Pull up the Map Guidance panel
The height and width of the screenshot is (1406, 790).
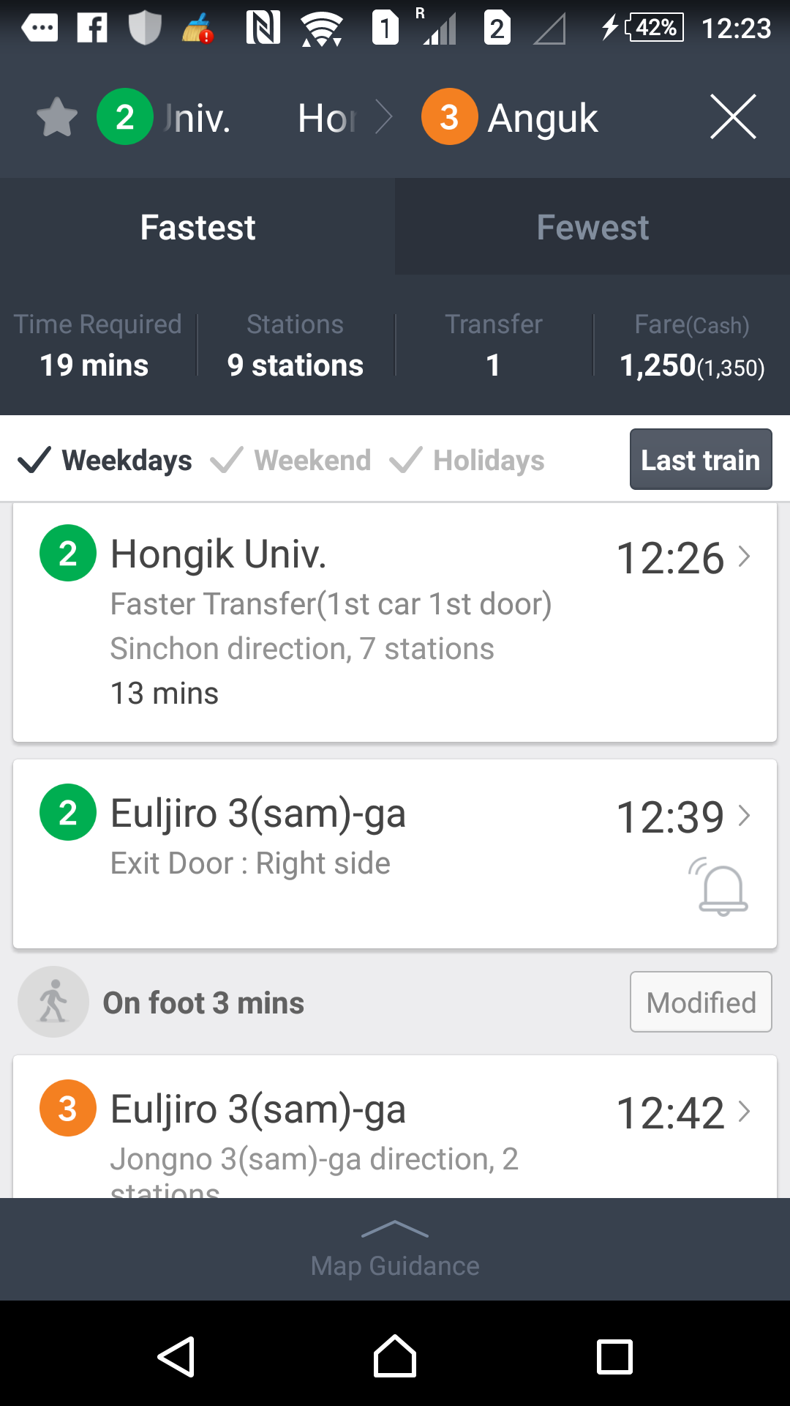395,1249
